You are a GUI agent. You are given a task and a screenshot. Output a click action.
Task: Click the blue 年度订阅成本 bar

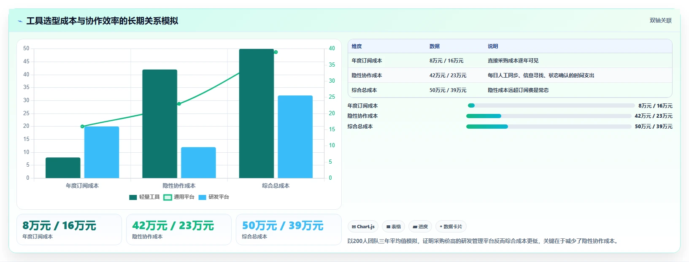tap(102, 152)
